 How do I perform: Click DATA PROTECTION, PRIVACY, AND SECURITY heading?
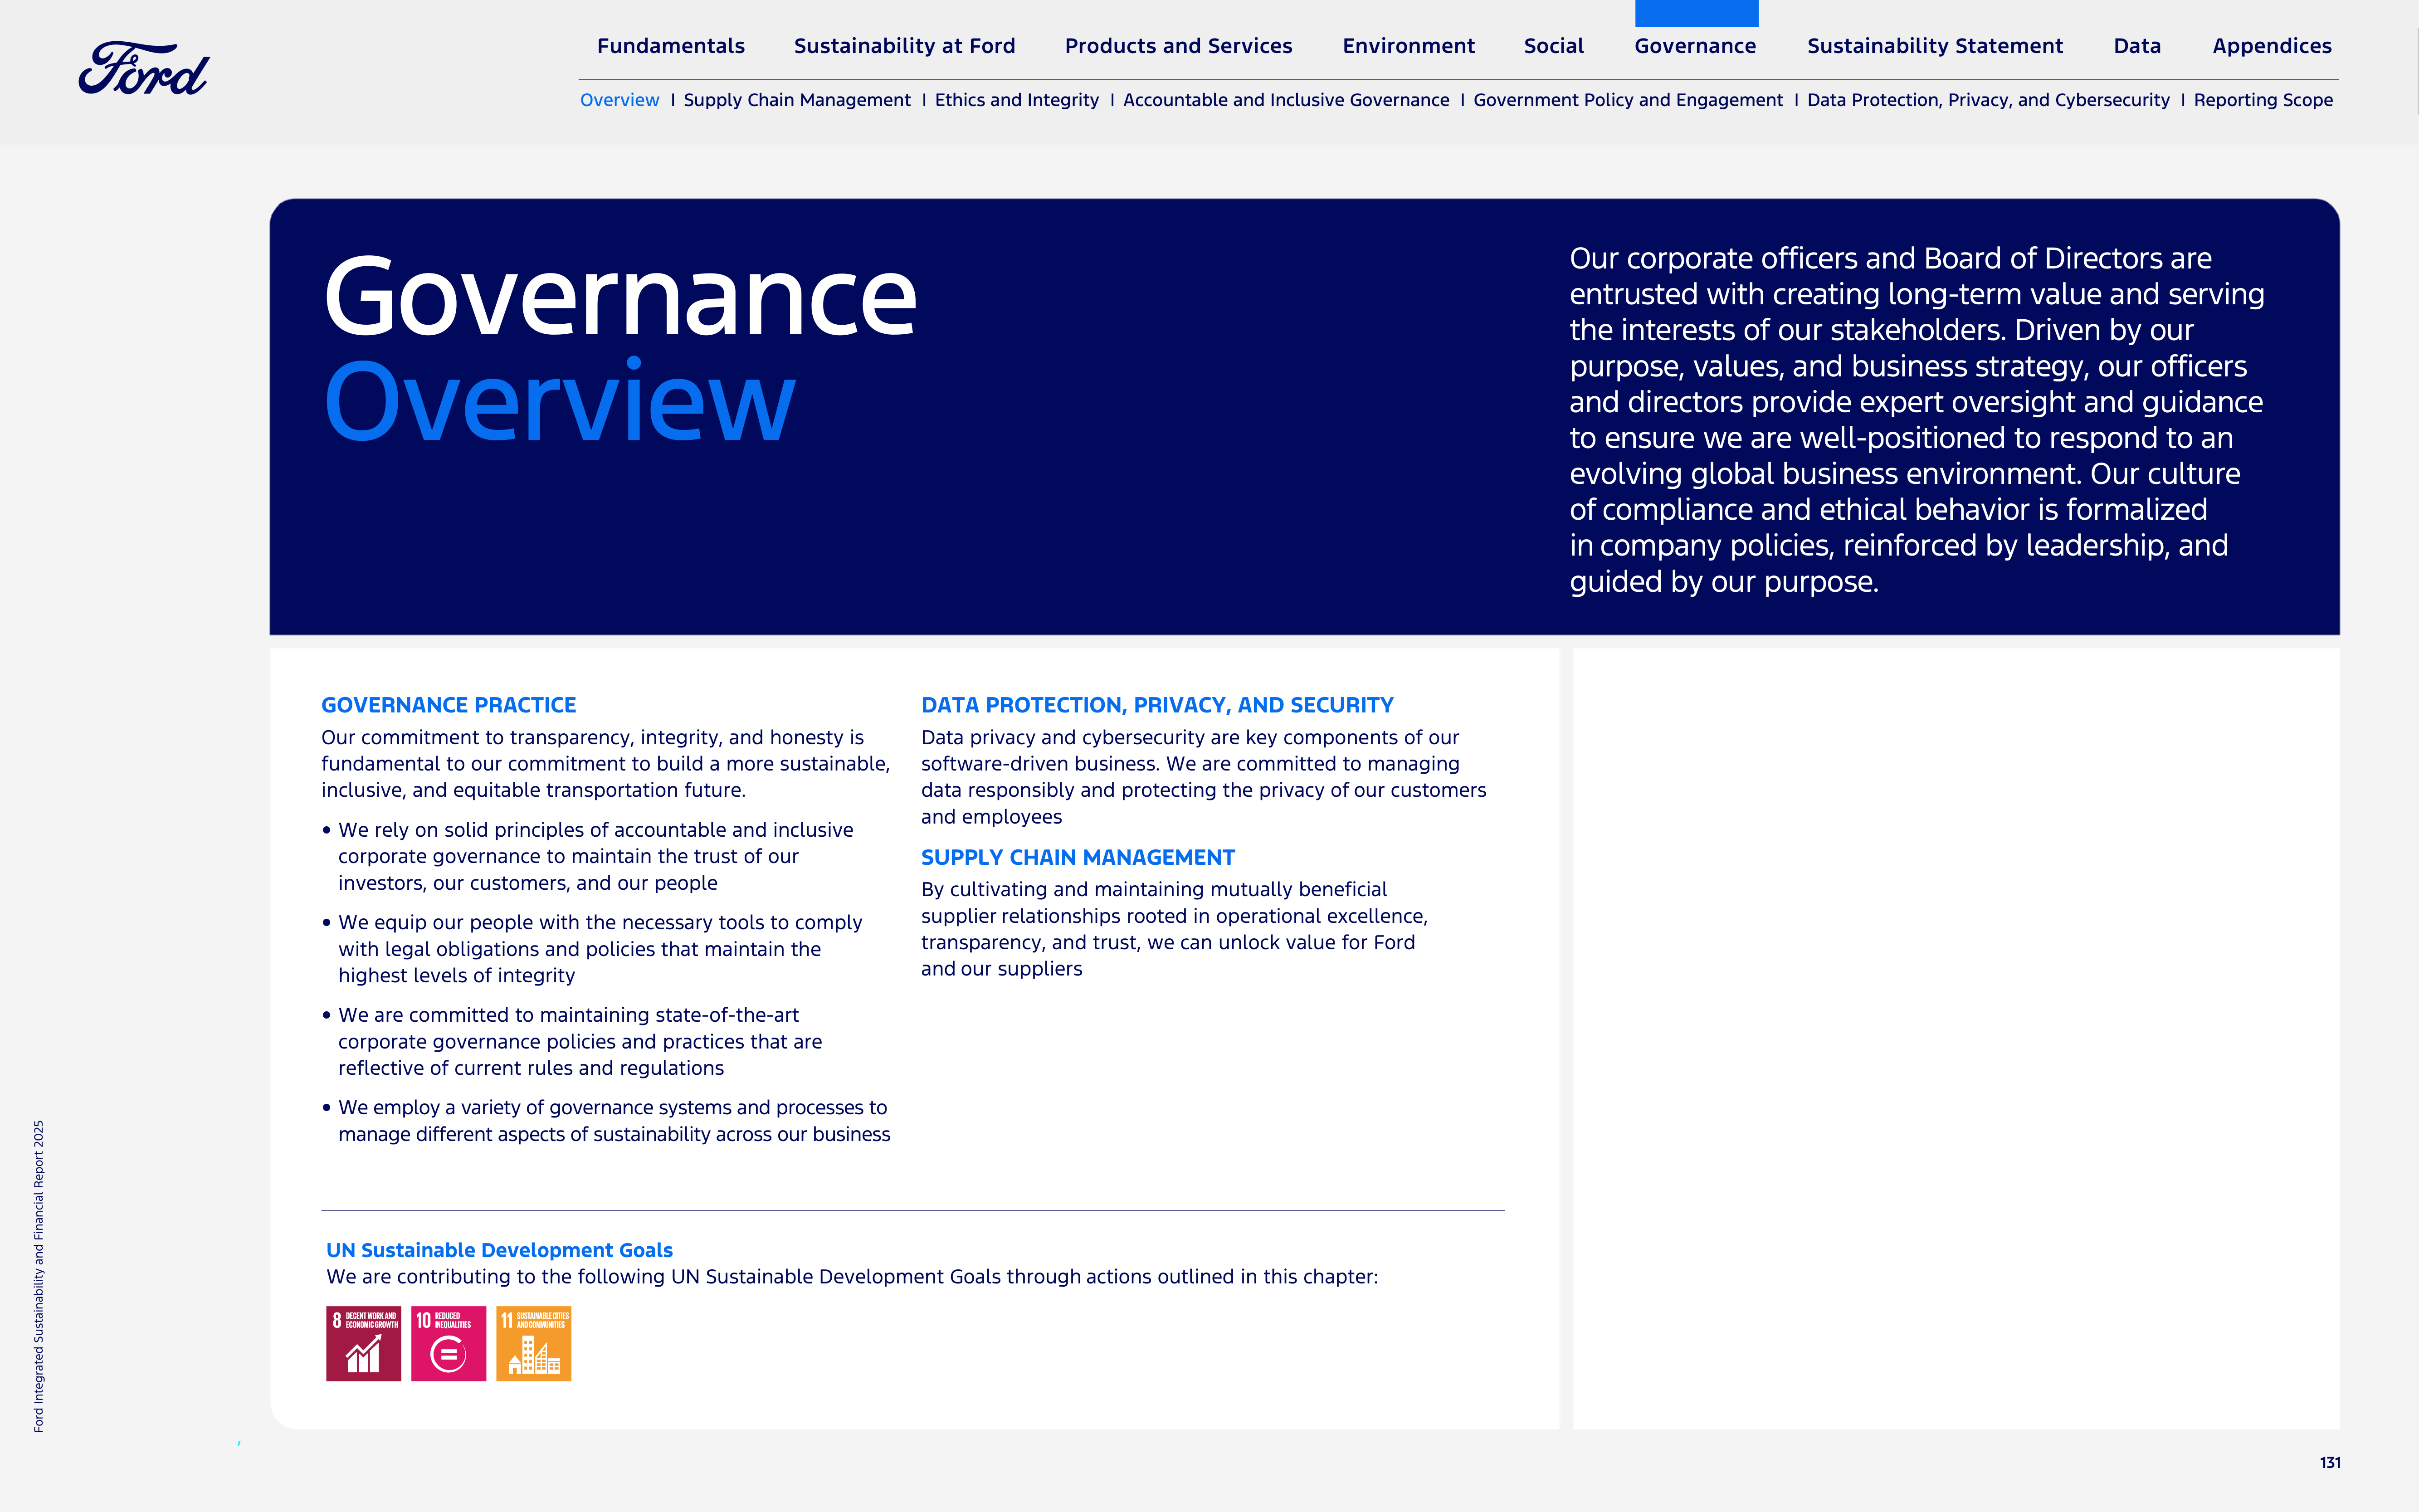click(1157, 705)
